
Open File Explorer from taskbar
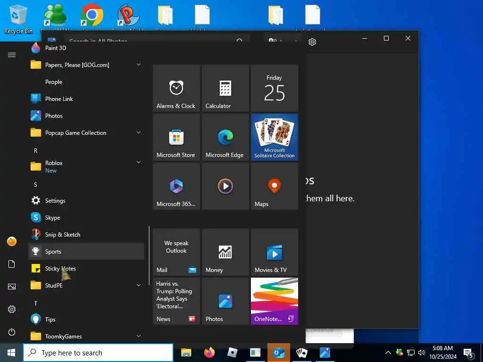pyautogui.click(x=186, y=353)
